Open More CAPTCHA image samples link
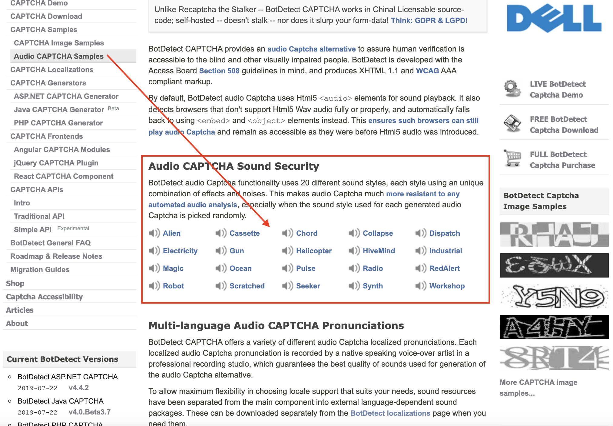 pyautogui.click(x=538, y=388)
